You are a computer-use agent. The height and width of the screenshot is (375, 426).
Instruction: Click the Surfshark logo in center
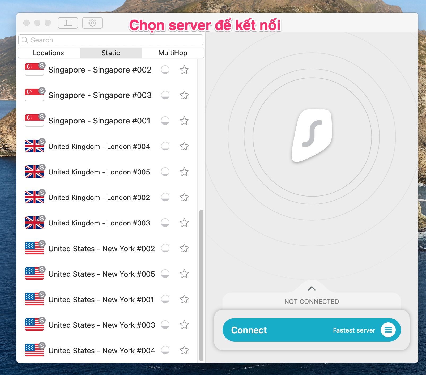[x=312, y=135]
